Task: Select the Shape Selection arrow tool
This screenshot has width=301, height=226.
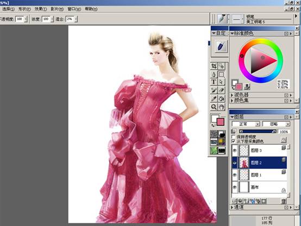Action: pos(222,82)
